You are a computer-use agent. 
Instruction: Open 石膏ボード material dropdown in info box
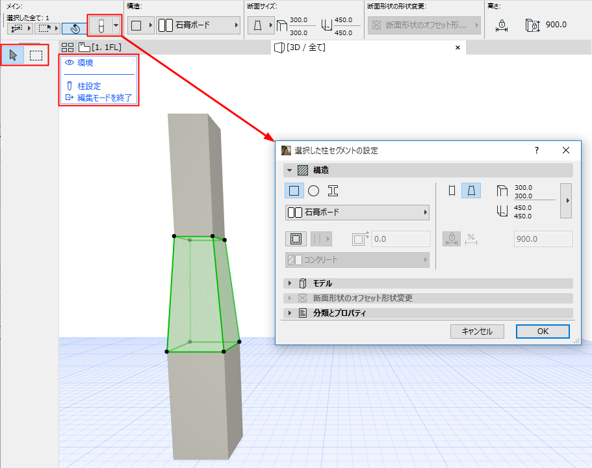pos(198,26)
